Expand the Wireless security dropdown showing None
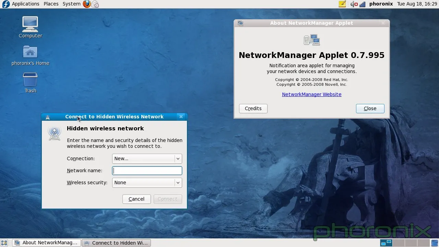439x247 pixels. 147,183
